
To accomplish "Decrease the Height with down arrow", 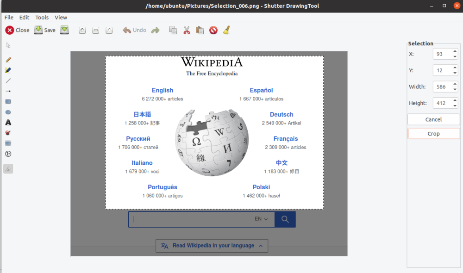I will tap(455, 105).
